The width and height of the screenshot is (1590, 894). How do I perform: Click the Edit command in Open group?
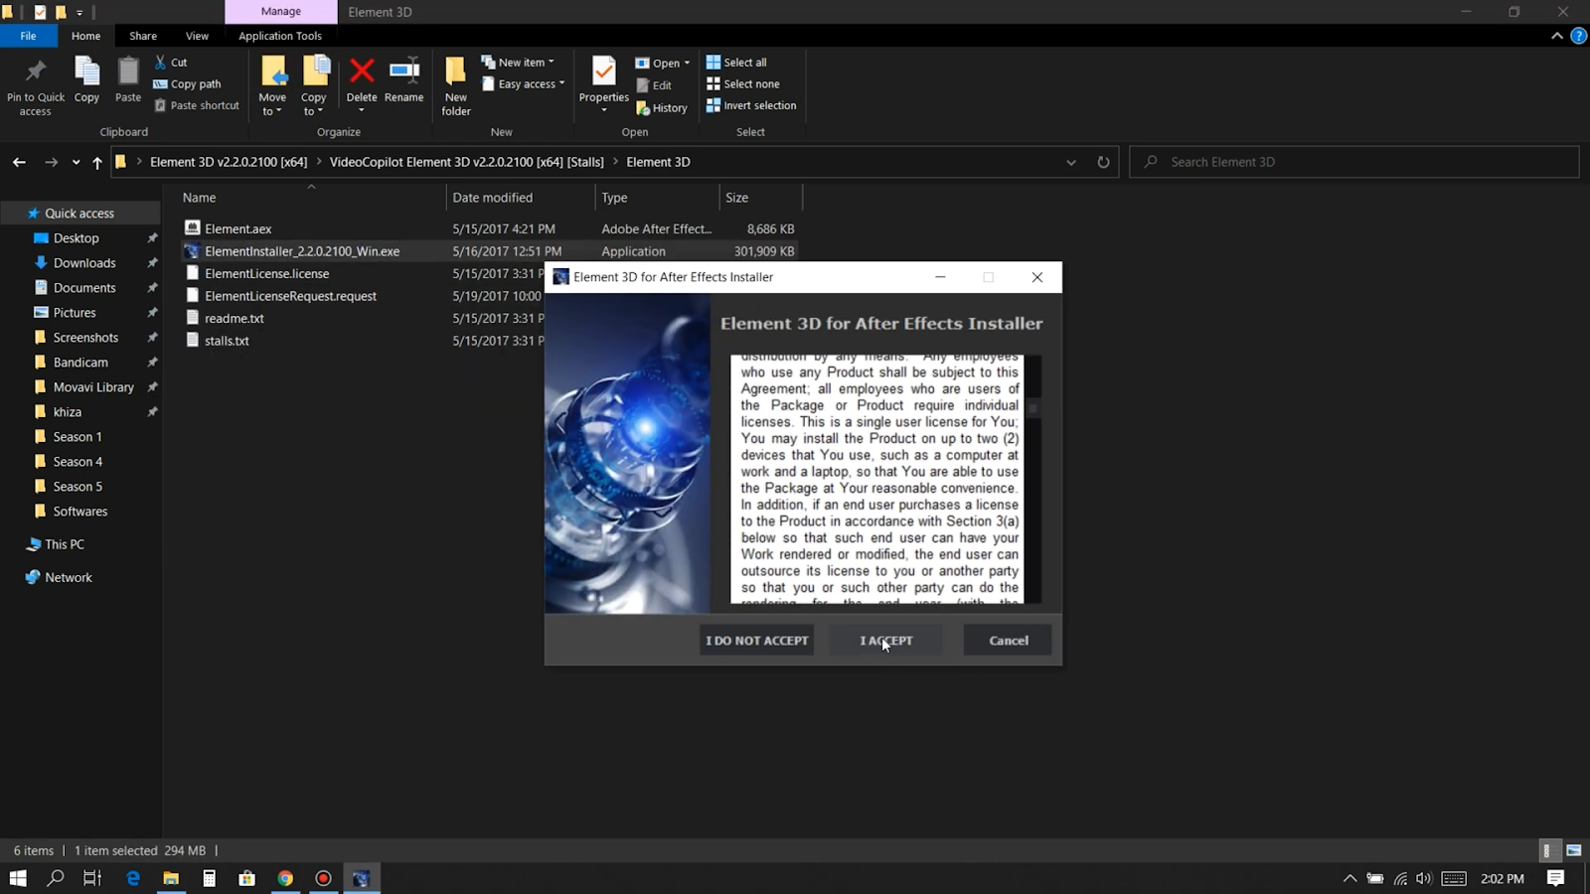pyautogui.click(x=654, y=85)
